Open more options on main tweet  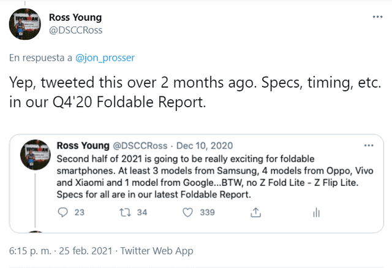[x=375, y=17]
